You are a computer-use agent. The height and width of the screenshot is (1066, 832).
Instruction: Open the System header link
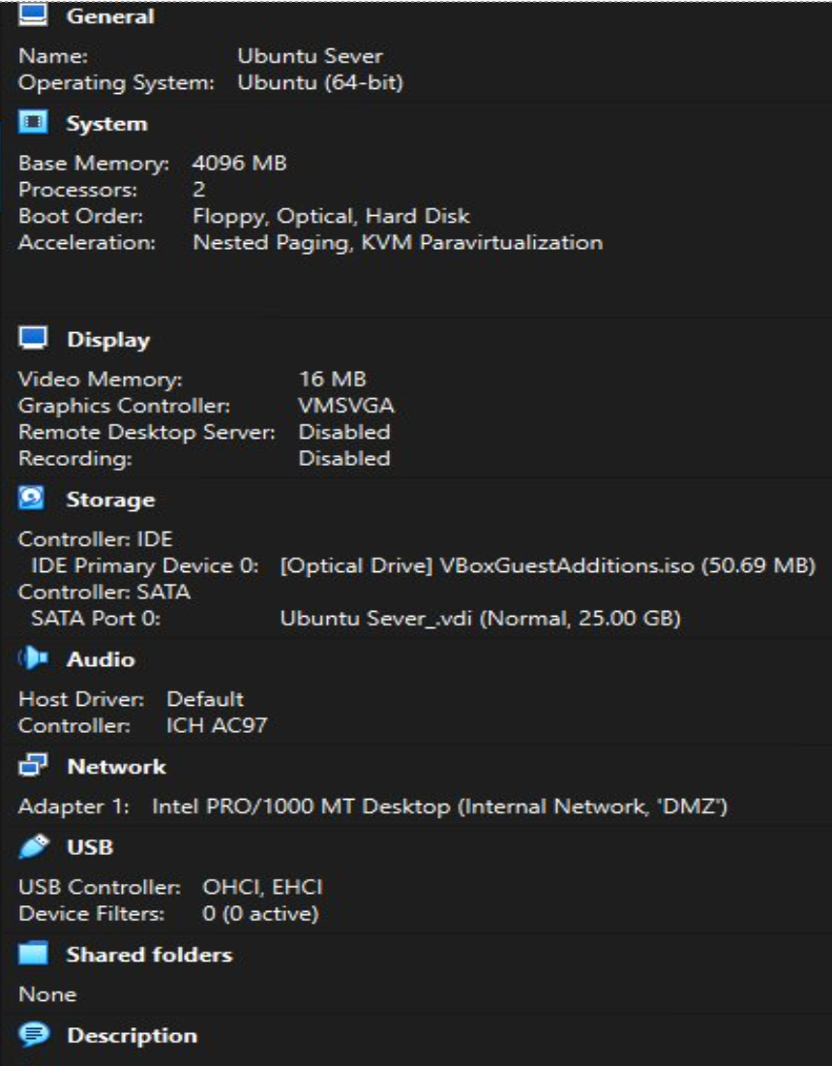pos(106,124)
